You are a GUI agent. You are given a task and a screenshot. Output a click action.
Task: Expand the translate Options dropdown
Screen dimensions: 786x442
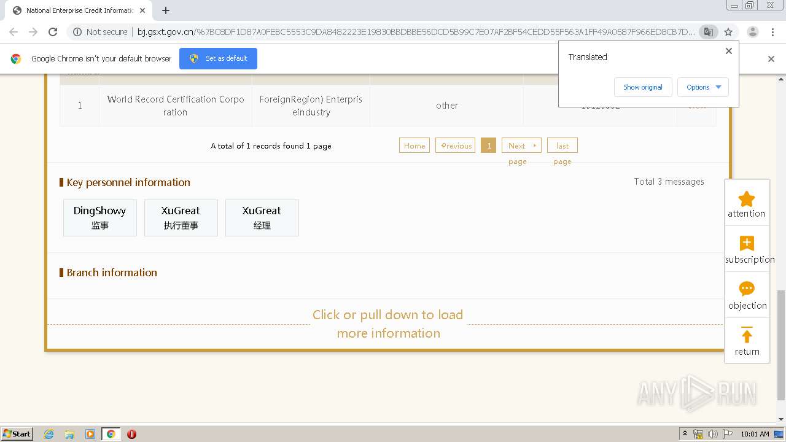[703, 87]
